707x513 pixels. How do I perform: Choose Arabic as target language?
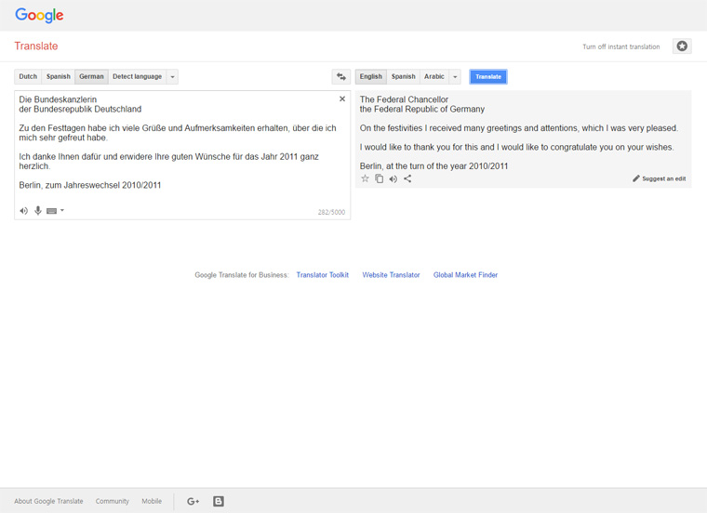(x=434, y=77)
